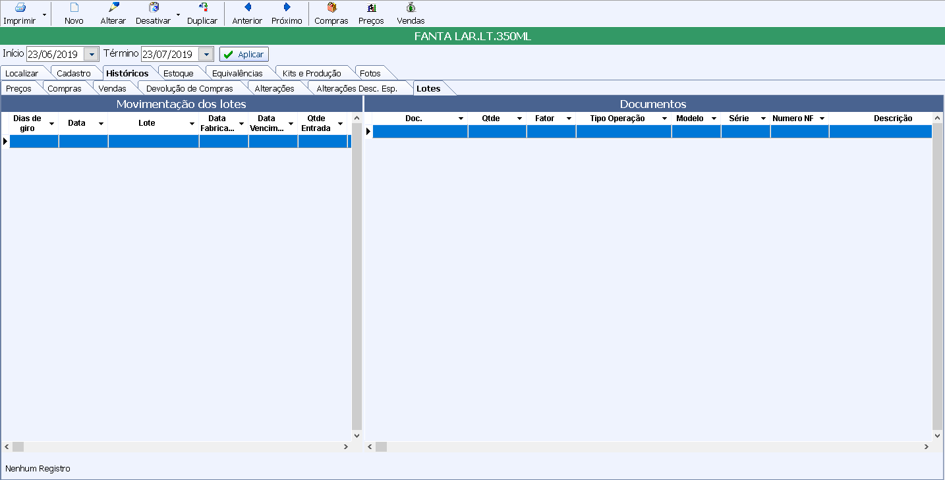Screen dimensions: 945x480
Task: Apply the date range with Aplicar
Action: pos(244,55)
